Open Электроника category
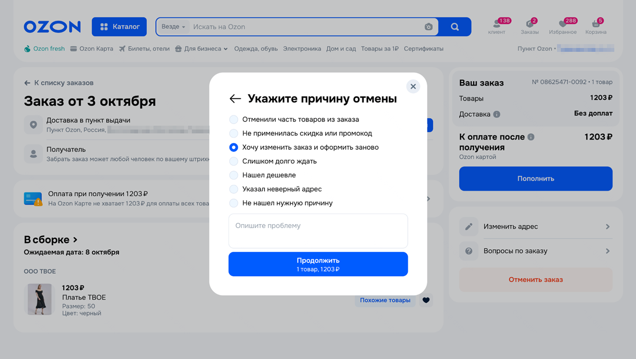This screenshot has height=359, width=636. 302,49
